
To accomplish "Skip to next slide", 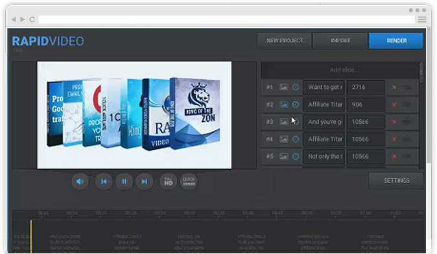I will (x=145, y=181).
